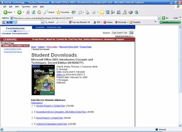Click the Edit page toolbar icon
This screenshot has width=182, height=132.
pos(94,12)
